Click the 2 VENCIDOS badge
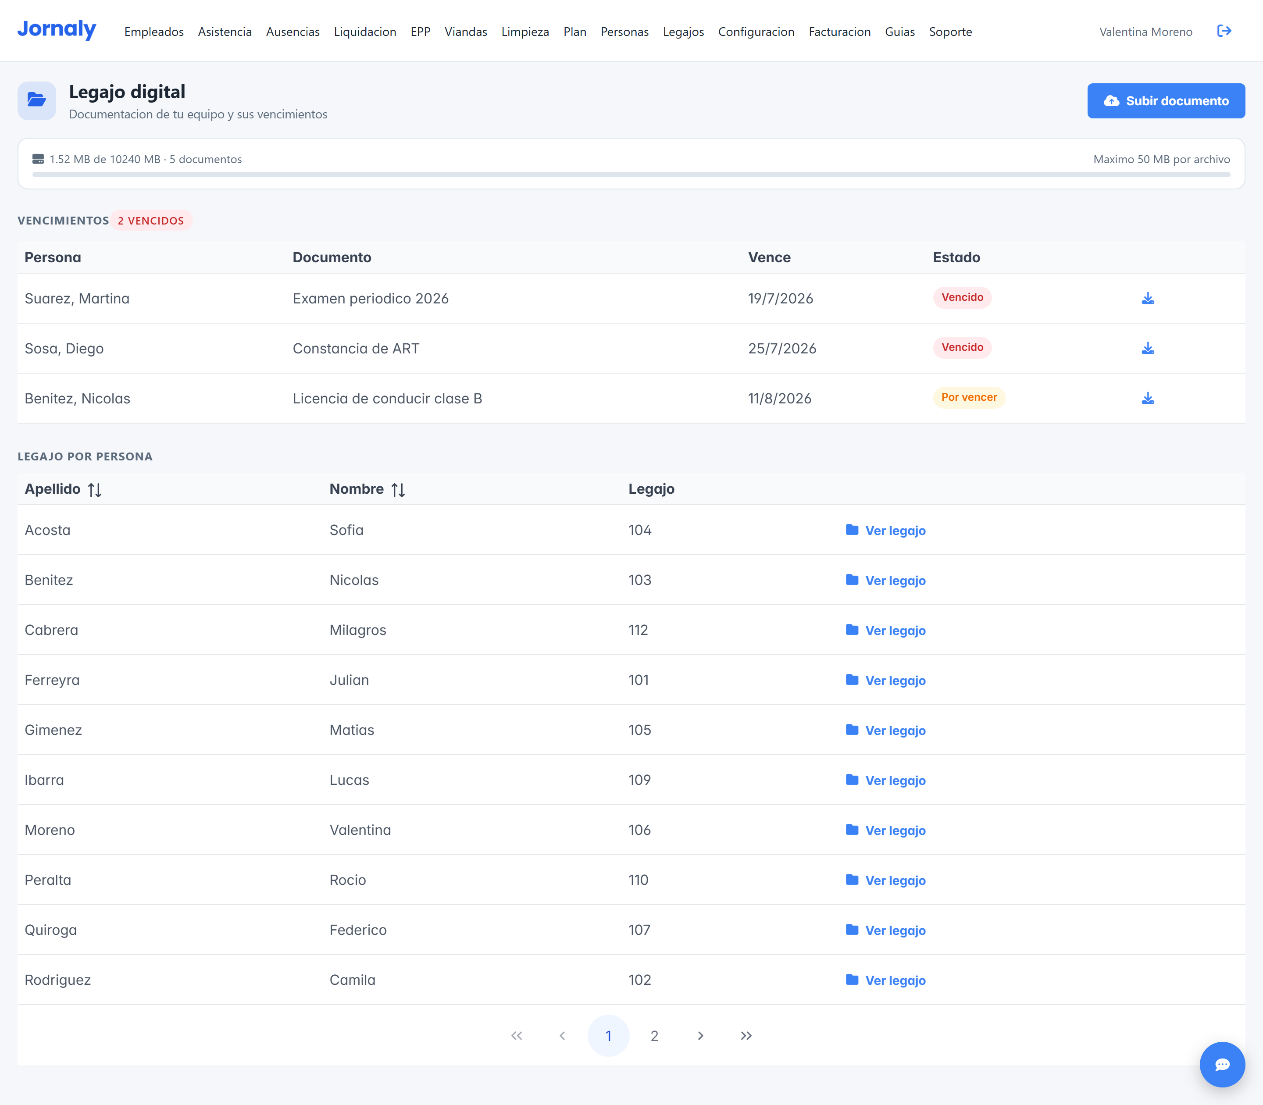Image resolution: width=1263 pixels, height=1105 pixels. pyautogui.click(x=151, y=221)
